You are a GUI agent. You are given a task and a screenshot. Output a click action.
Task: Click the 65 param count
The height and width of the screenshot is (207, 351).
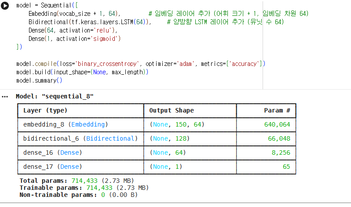[x=286, y=167]
